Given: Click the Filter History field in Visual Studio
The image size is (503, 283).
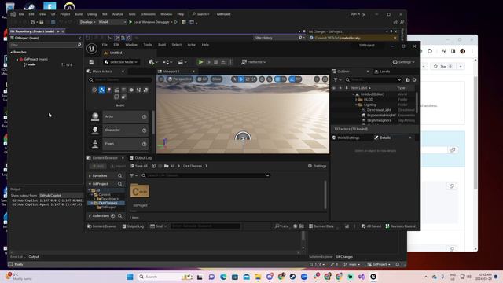Looking at the screenshot, I should coord(275,38).
